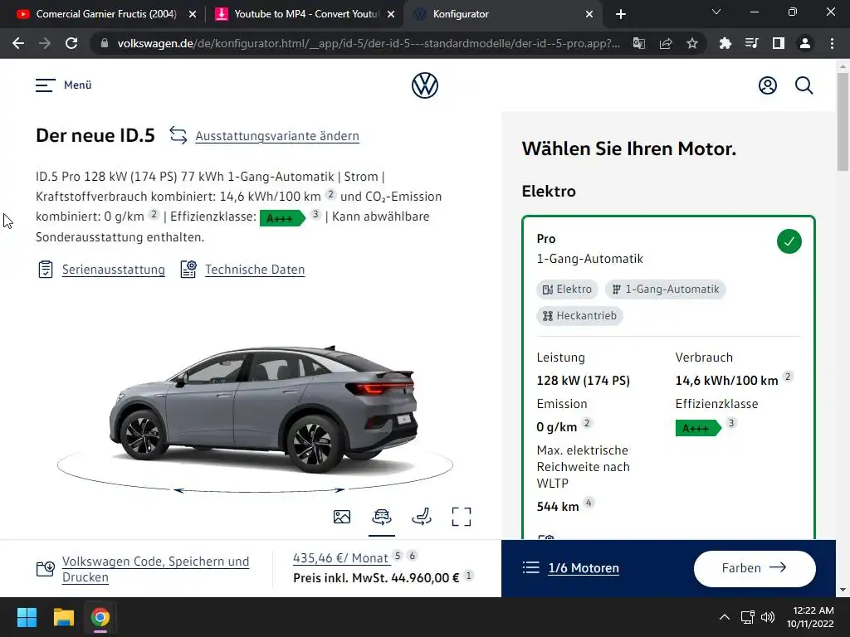The image size is (850, 637).
Task: Select the Konfigurator tab
Action: 502,14
